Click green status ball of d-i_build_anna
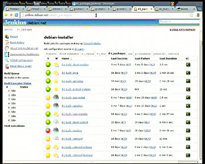Image resolution: width=205 pixels, height=164 pixels. click(x=48, y=73)
